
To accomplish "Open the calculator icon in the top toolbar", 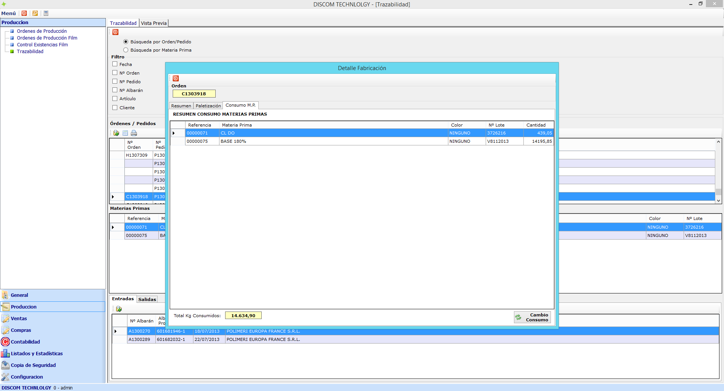I will click(46, 13).
